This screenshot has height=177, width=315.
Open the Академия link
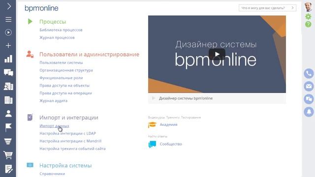(x=168, y=124)
